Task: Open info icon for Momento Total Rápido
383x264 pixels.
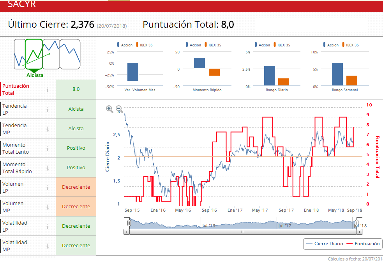Action: 48,168
